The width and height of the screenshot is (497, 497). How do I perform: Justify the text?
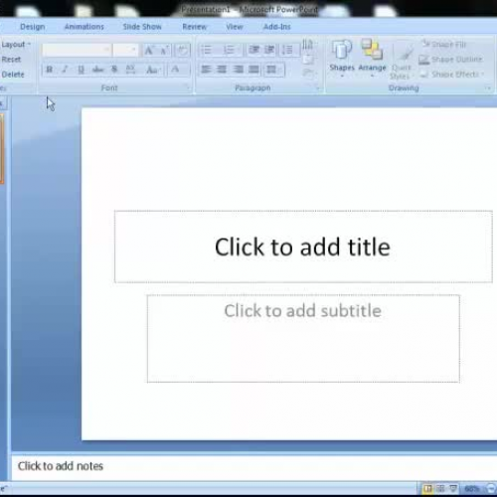[253, 70]
